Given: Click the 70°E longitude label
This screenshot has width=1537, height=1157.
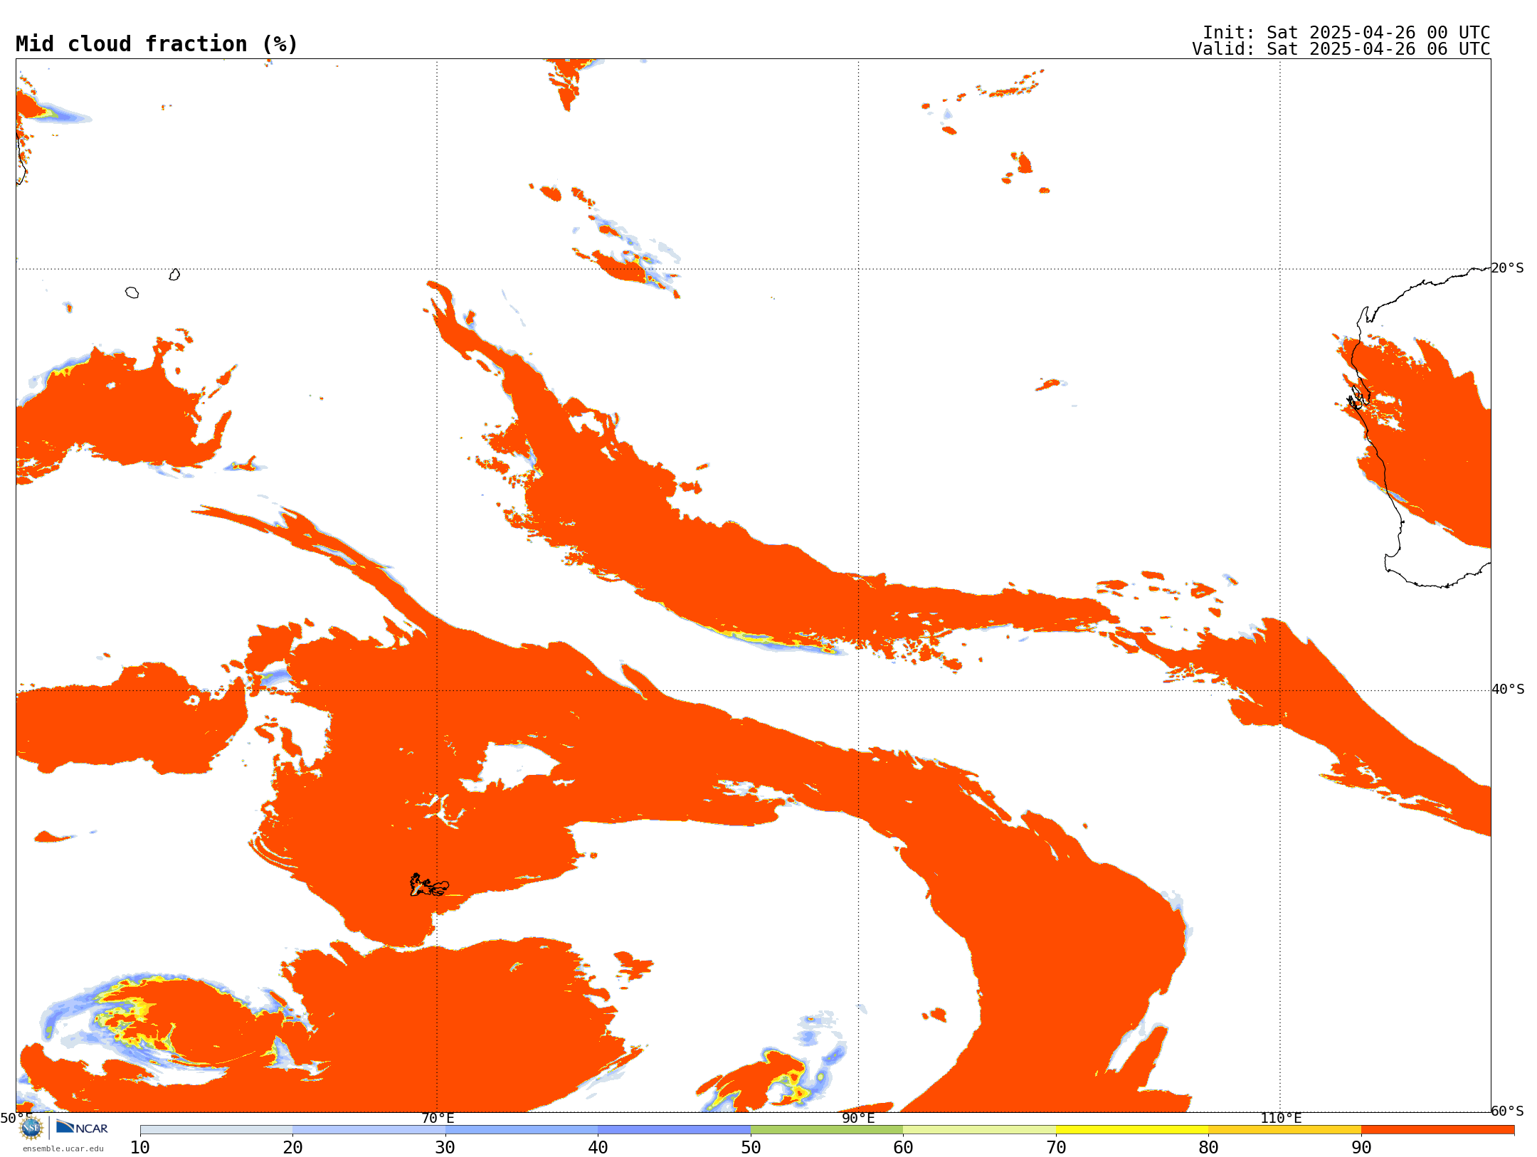Looking at the screenshot, I should (437, 1118).
